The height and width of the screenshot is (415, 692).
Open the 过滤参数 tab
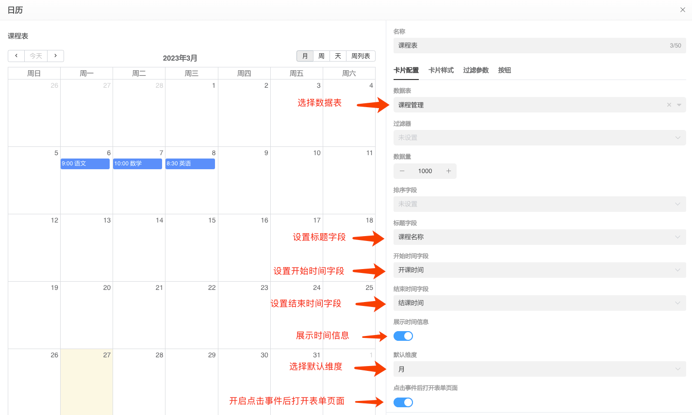click(476, 70)
